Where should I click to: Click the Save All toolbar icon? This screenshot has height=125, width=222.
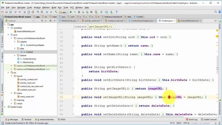(7, 12)
